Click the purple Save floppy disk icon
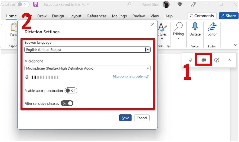 click(36, 4)
